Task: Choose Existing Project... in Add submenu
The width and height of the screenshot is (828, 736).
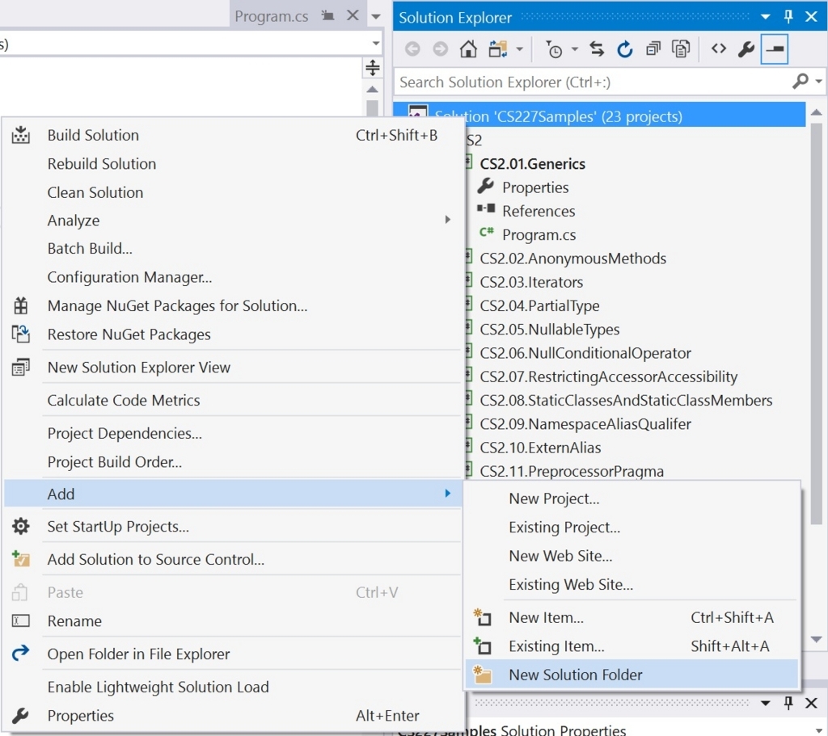Action: [632, 527]
